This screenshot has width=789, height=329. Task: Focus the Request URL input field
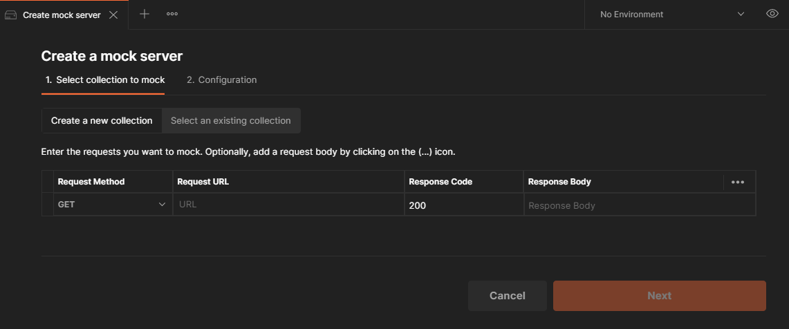click(x=288, y=205)
